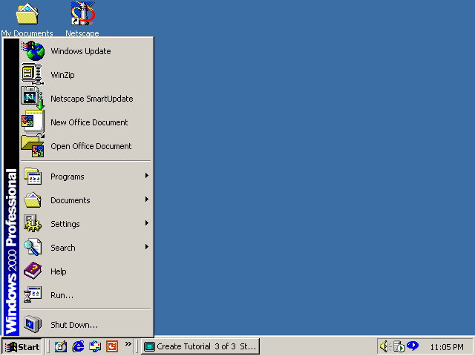Launch Outlook Express from quick launch
The width and height of the screenshot is (475, 356).
click(x=95, y=346)
